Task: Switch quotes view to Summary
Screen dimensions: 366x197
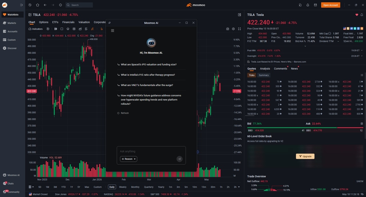Action: pos(264,75)
